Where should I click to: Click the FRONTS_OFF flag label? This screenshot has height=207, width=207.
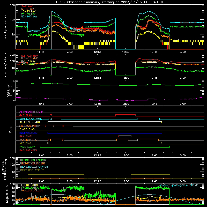click(x=27, y=147)
